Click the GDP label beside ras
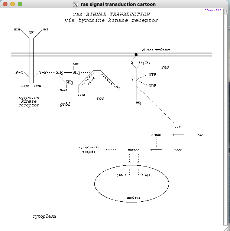The image size is (230, 231). point(152,86)
